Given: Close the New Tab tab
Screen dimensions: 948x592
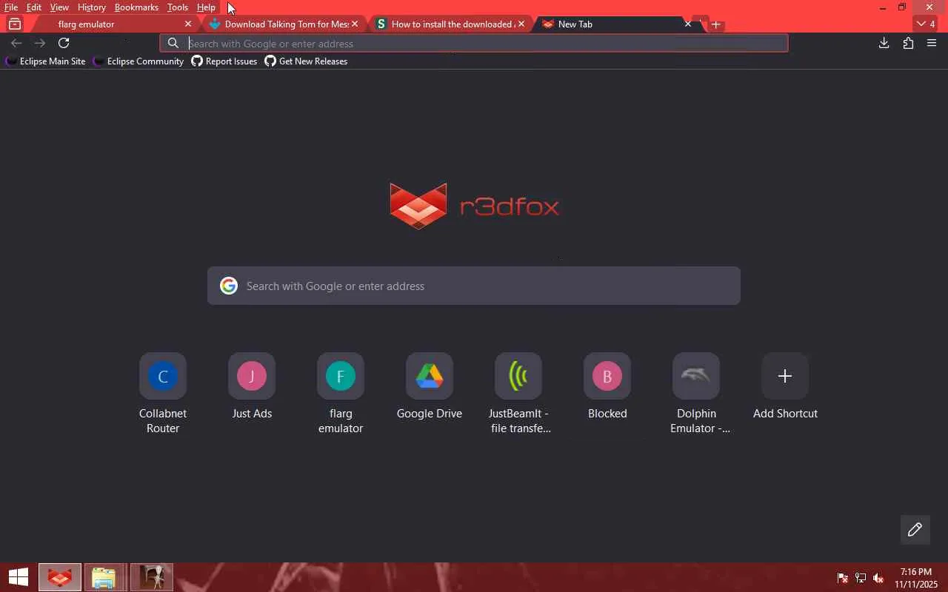Looking at the screenshot, I should click(x=687, y=24).
